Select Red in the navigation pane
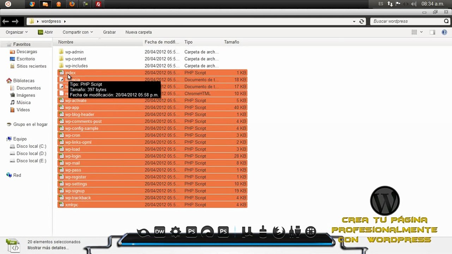452x254 pixels. [x=17, y=175]
